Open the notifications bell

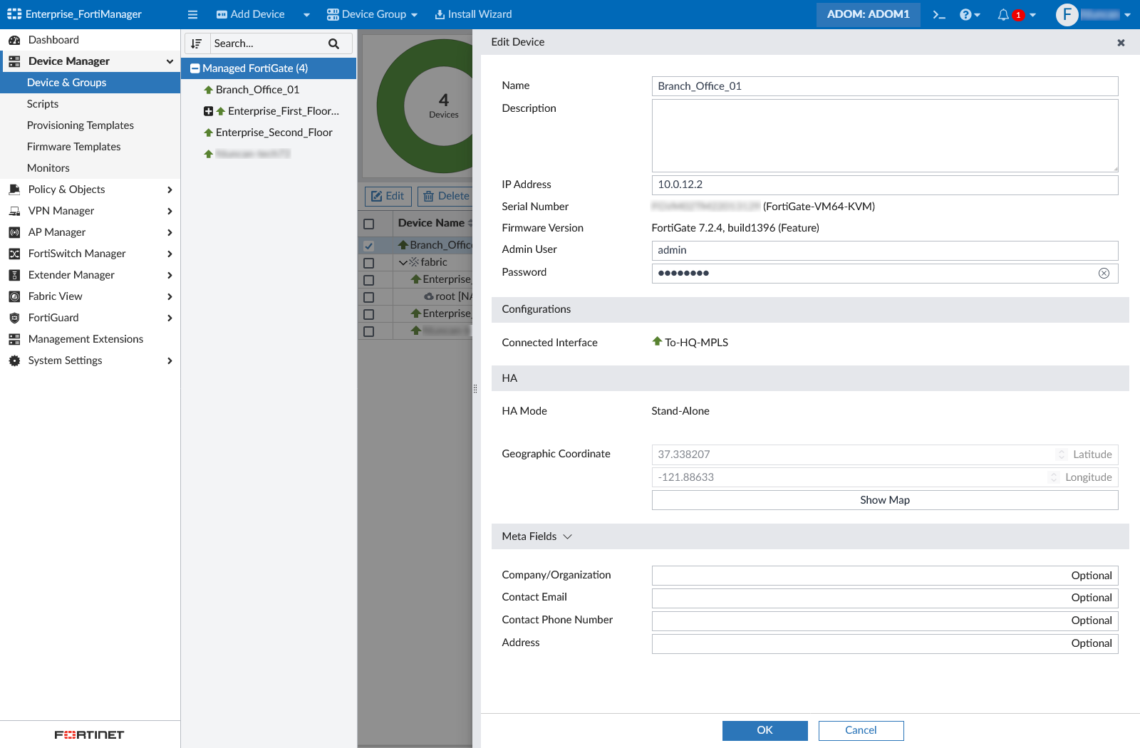tap(1003, 14)
